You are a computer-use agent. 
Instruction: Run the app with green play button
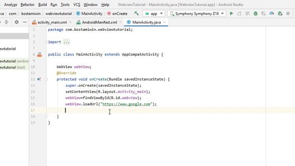coord(231,13)
